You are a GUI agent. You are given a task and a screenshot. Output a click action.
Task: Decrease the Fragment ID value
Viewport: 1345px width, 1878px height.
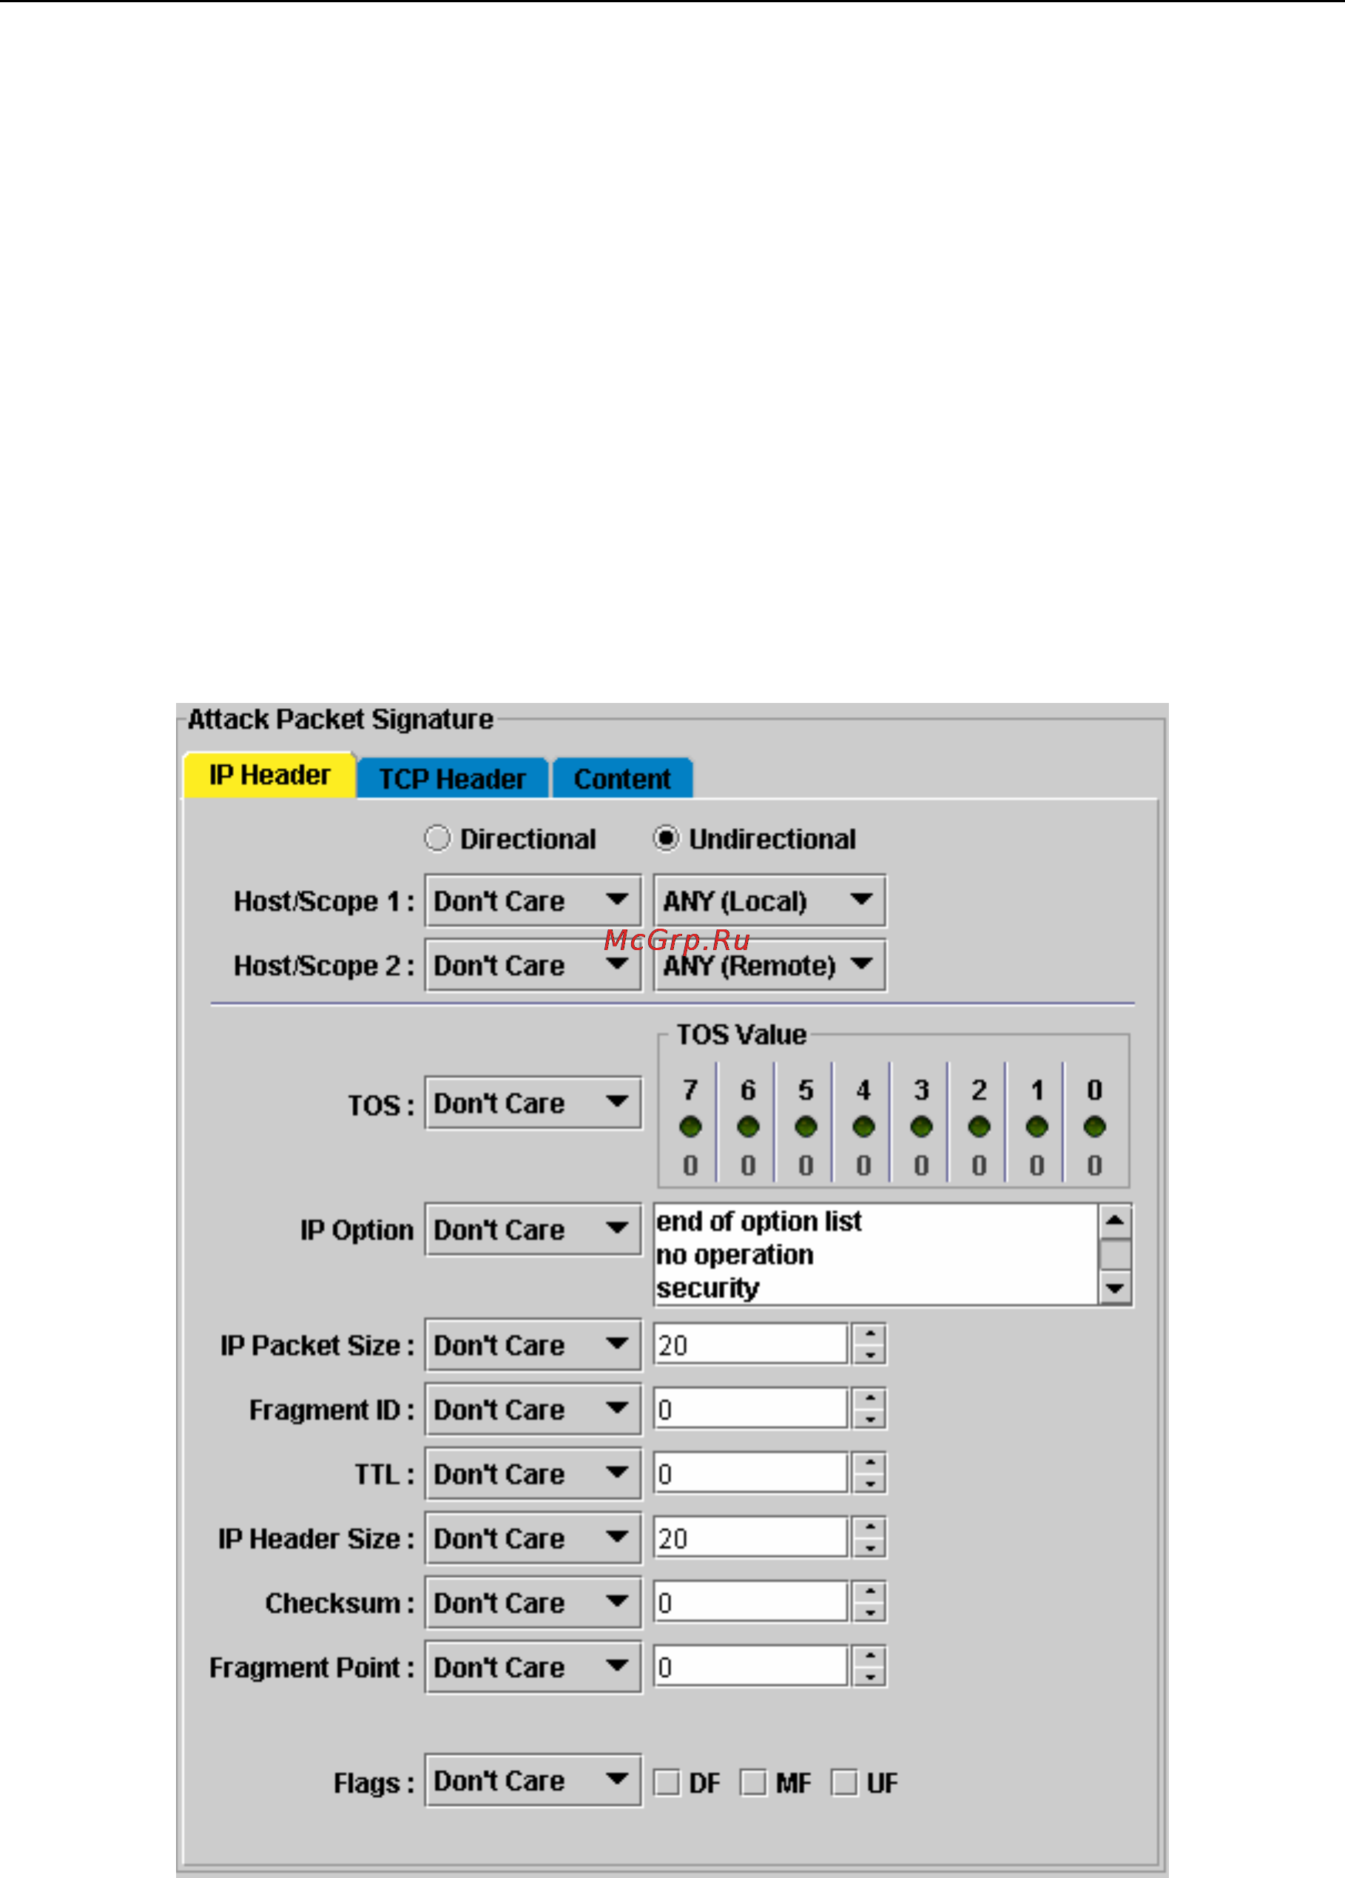click(870, 1419)
